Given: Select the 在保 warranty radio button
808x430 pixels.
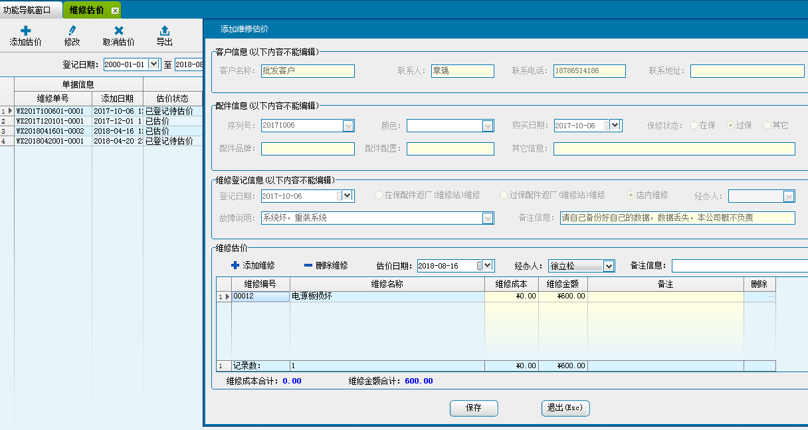Looking at the screenshot, I should (x=694, y=125).
